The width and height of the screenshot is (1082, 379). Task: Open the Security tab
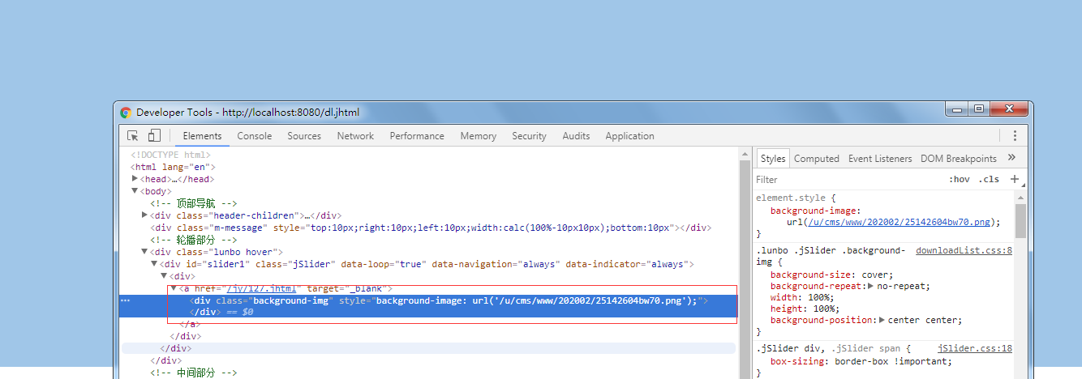click(530, 136)
